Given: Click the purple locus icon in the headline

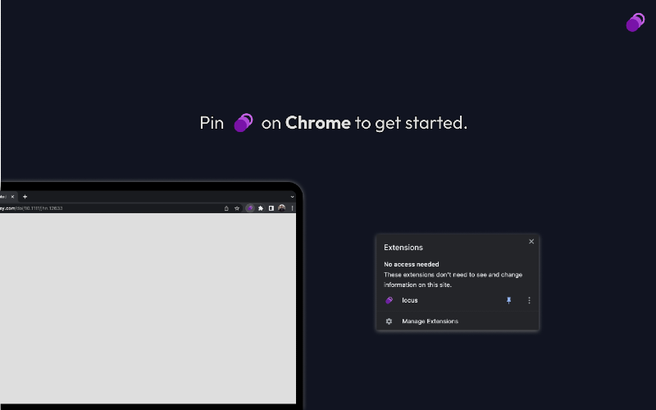Looking at the screenshot, I should [243, 122].
